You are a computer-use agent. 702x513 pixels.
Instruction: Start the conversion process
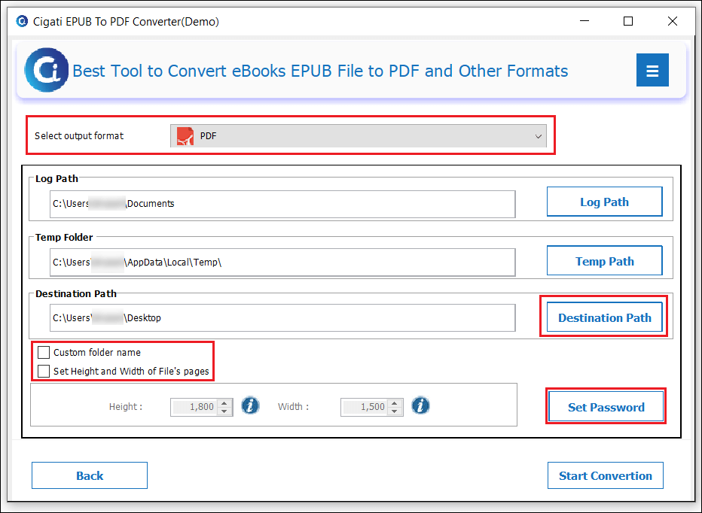click(x=605, y=475)
